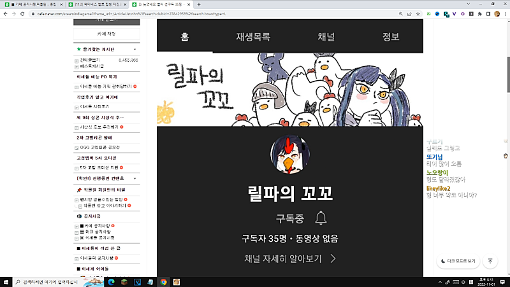Open the blue V app in taskbar
Screen dimensions: 510x287
(x=137, y=282)
